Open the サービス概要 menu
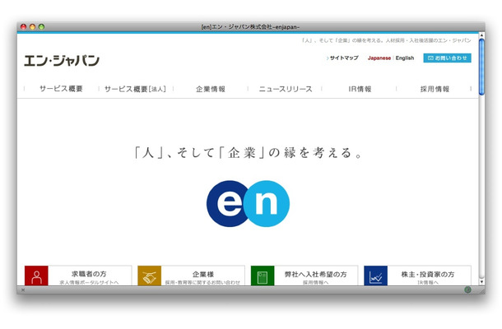Viewport: 502px width, 329px height. (61, 89)
